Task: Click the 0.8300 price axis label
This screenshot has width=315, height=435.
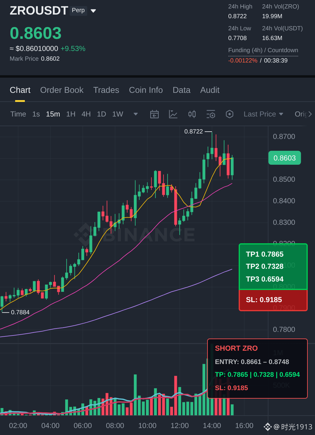Action: click(x=284, y=222)
